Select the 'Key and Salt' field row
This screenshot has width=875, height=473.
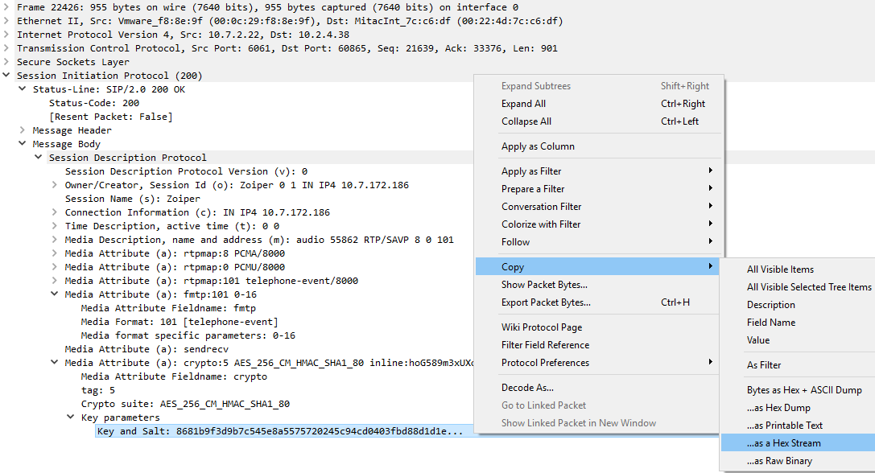pos(279,431)
